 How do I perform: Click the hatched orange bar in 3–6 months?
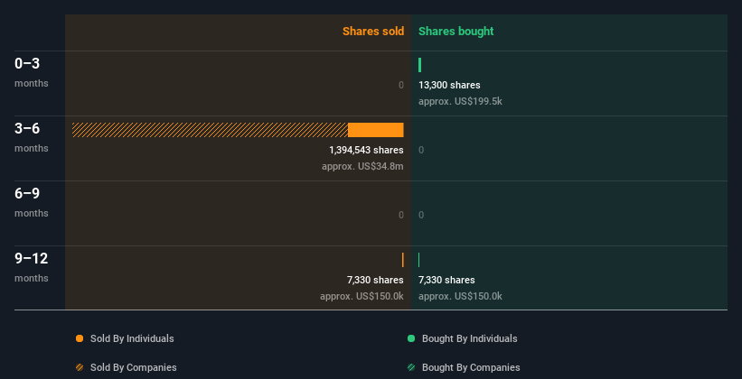tap(210, 130)
